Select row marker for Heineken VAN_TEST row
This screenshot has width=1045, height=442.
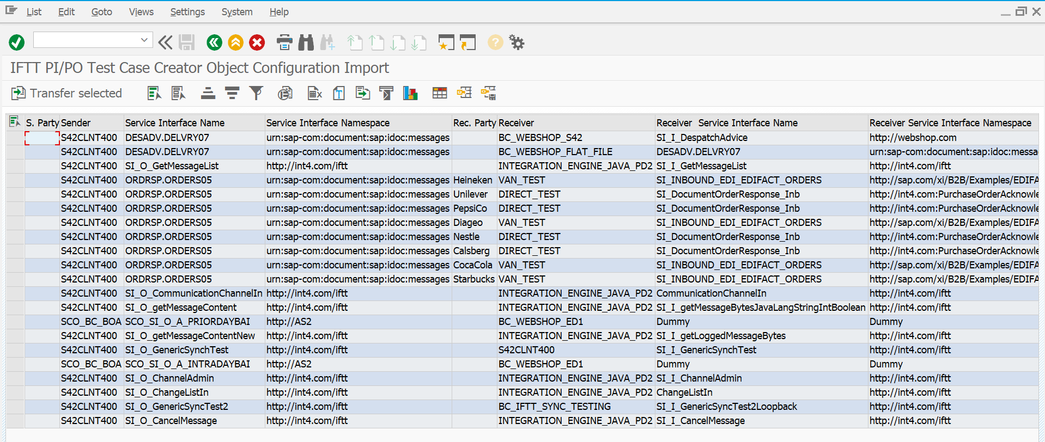tap(15, 180)
